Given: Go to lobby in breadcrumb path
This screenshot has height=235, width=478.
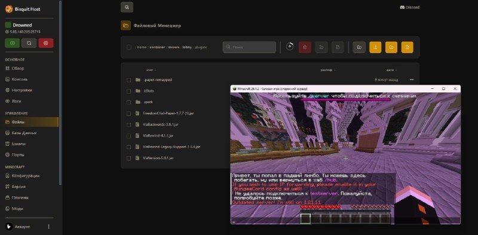Looking at the screenshot, I should click(187, 47).
